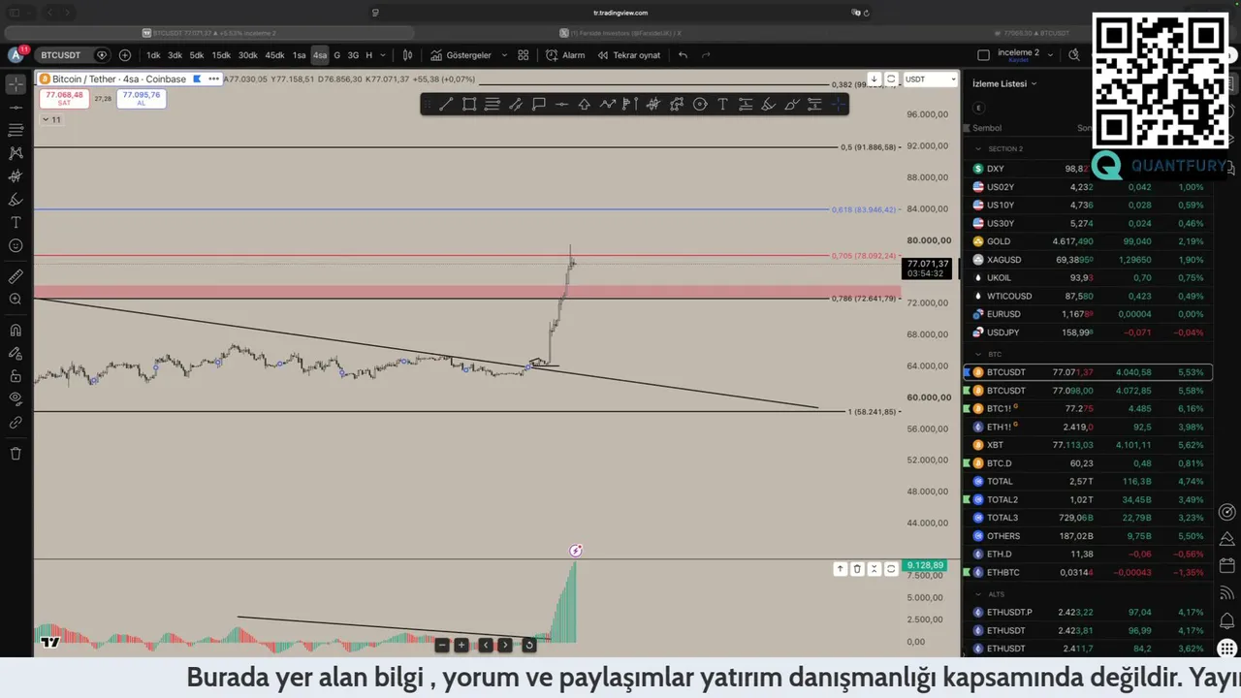
Task: Select blue crosshair icon in floating toolbar
Action: coord(838,105)
